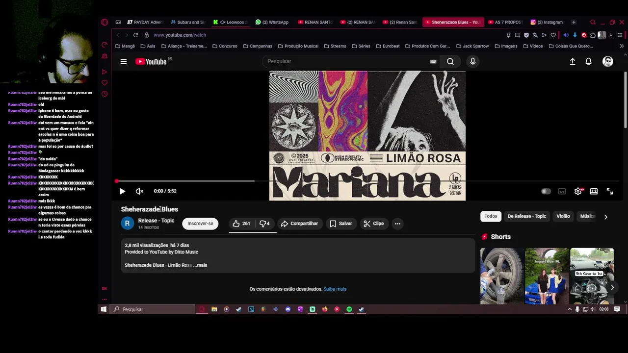Image resolution: width=628 pixels, height=353 pixels.
Task: Dislike the video showing 4
Action: (x=265, y=224)
